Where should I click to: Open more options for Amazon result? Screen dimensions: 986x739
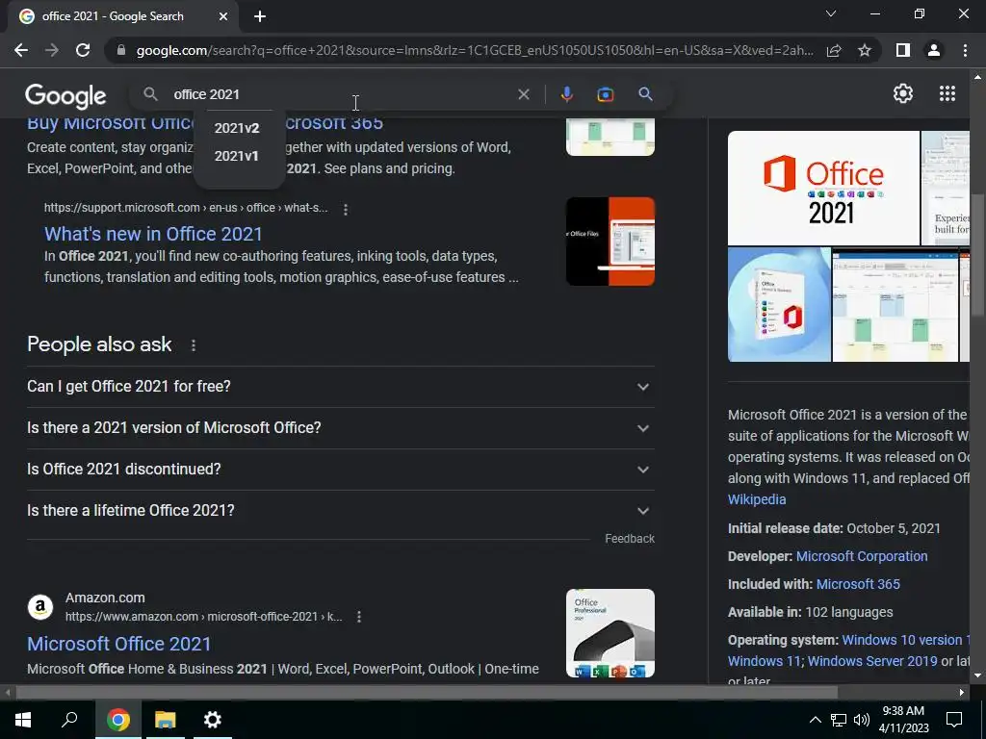(x=358, y=617)
